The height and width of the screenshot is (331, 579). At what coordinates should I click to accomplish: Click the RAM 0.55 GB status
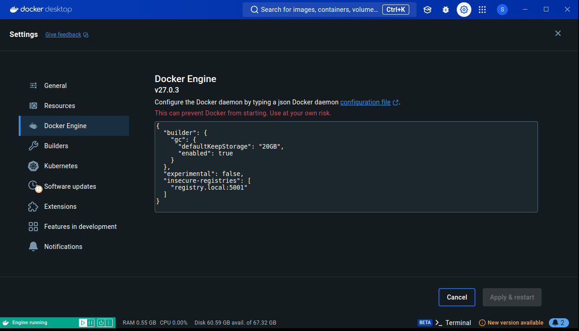coord(139,323)
